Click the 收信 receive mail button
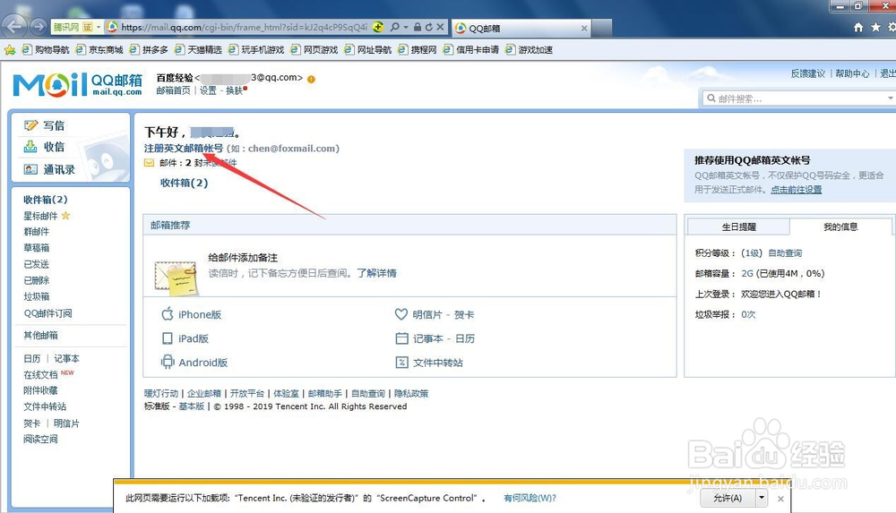 click(x=45, y=147)
